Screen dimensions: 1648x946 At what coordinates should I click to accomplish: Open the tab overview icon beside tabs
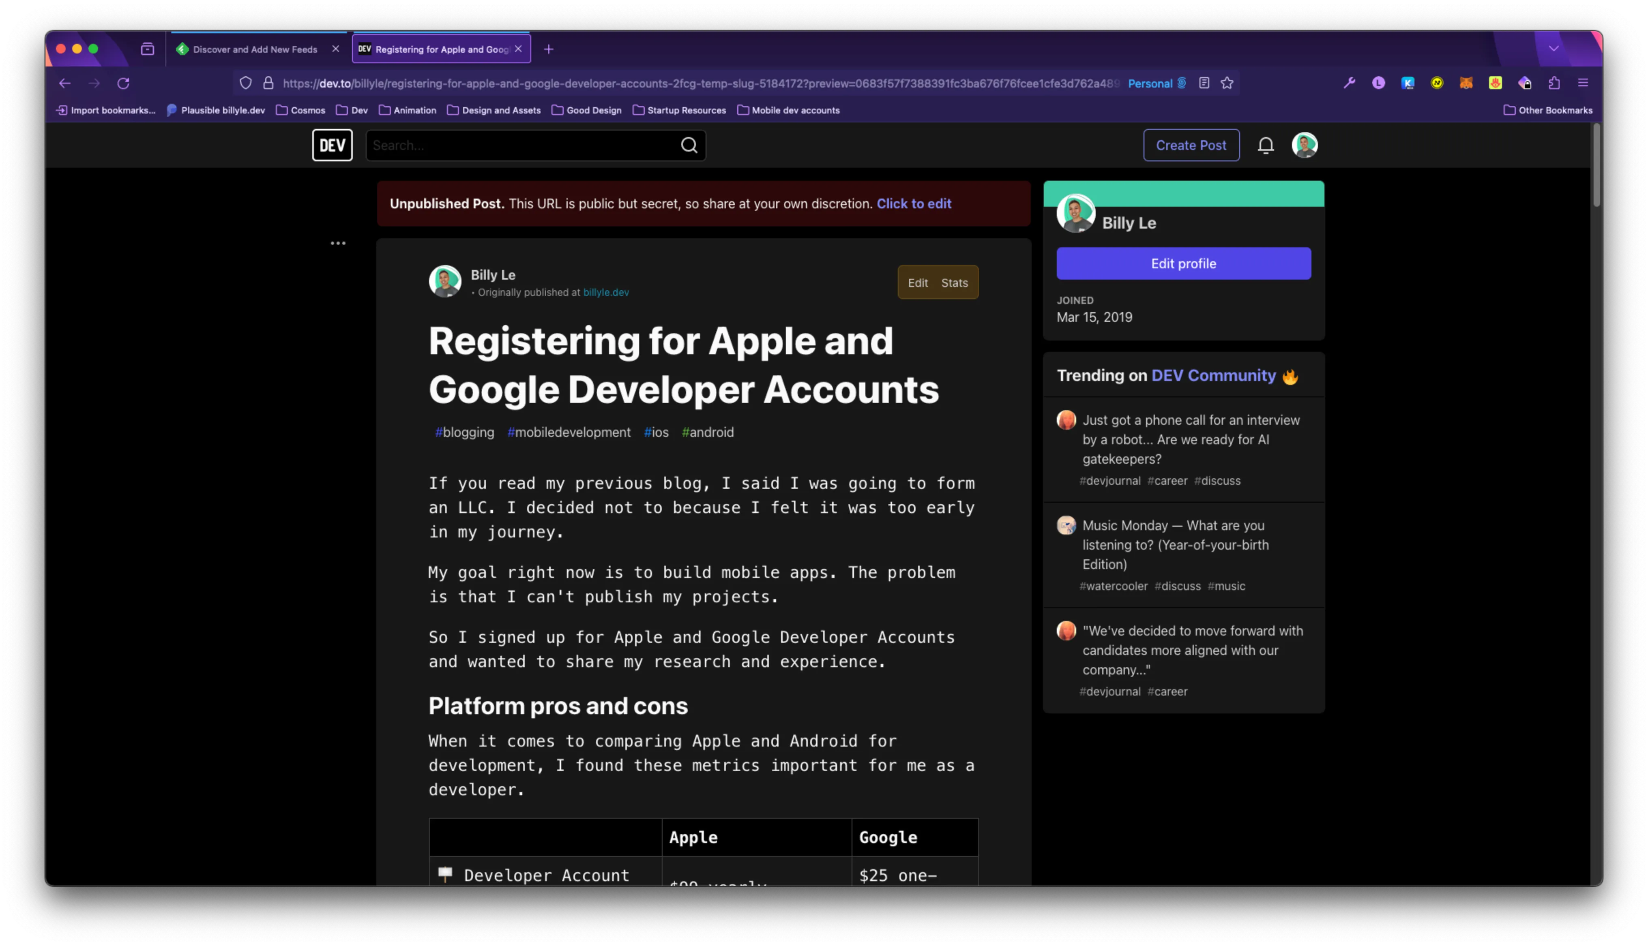click(148, 49)
